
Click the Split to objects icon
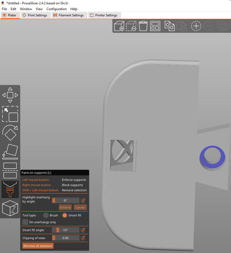pyautogui.click(x=223, y=26)
